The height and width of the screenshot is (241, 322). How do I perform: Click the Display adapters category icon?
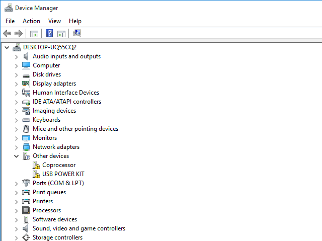point(26,84)
